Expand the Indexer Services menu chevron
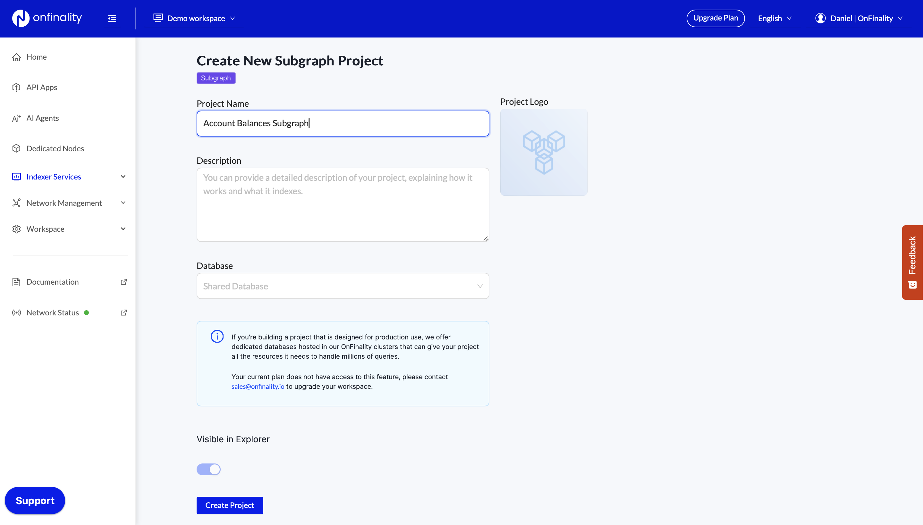Screen dimensions: 923x525 123,177
